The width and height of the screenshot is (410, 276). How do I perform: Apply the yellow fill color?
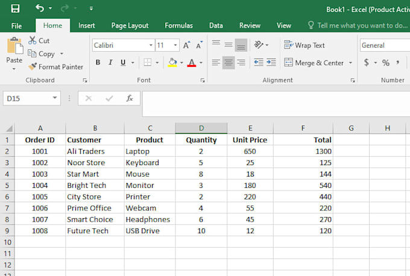coord(172,63)
